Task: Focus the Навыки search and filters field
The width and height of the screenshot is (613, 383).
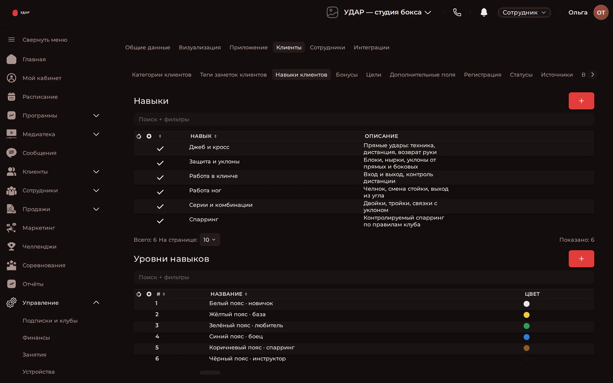Action: (x=364, y=119)
